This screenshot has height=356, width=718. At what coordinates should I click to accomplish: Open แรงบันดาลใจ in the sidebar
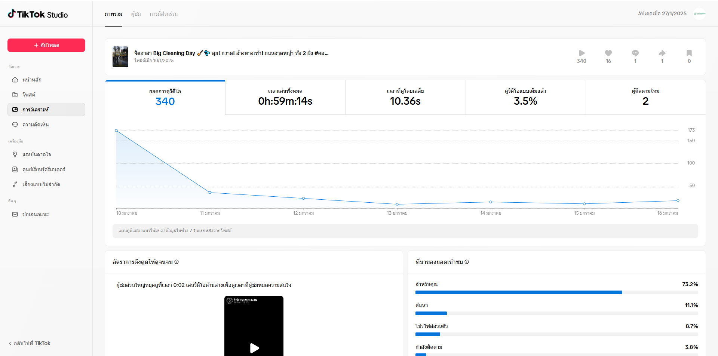46,154
